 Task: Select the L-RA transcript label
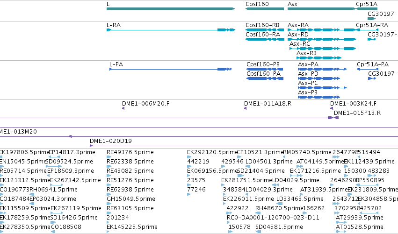[114, 25]
